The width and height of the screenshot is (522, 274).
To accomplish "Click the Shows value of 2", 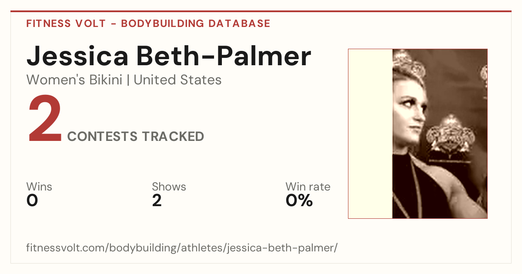I will point(157,200).
